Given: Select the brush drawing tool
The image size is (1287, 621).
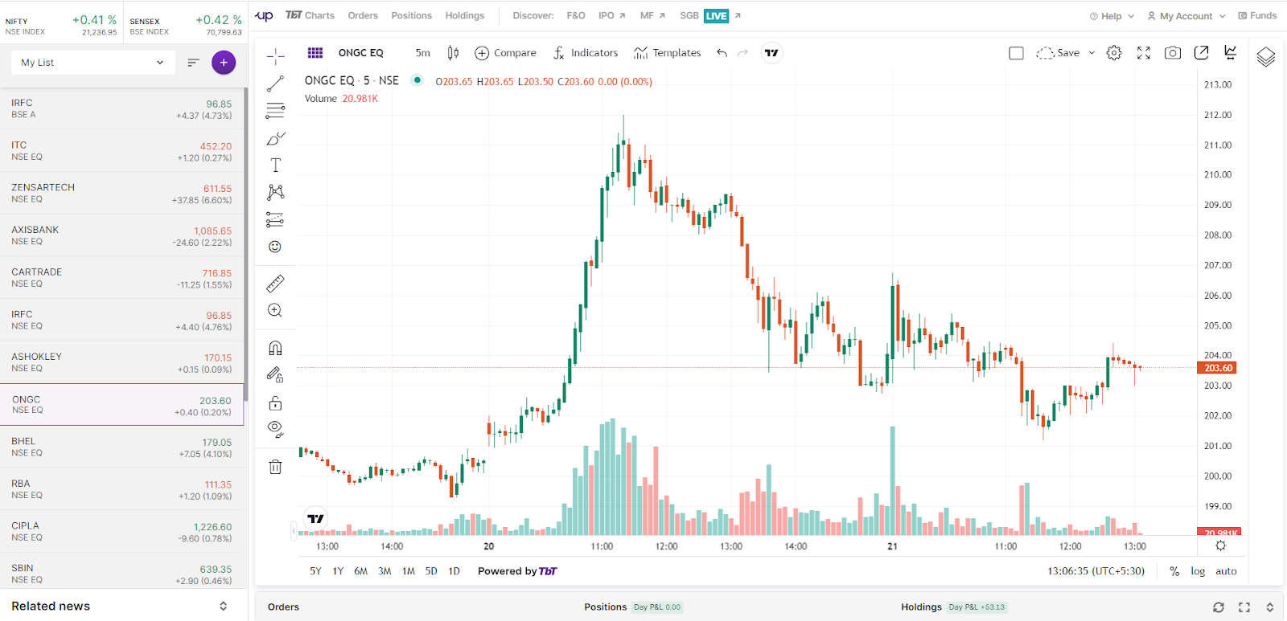Looking at the screenshot, I should 275,138.
